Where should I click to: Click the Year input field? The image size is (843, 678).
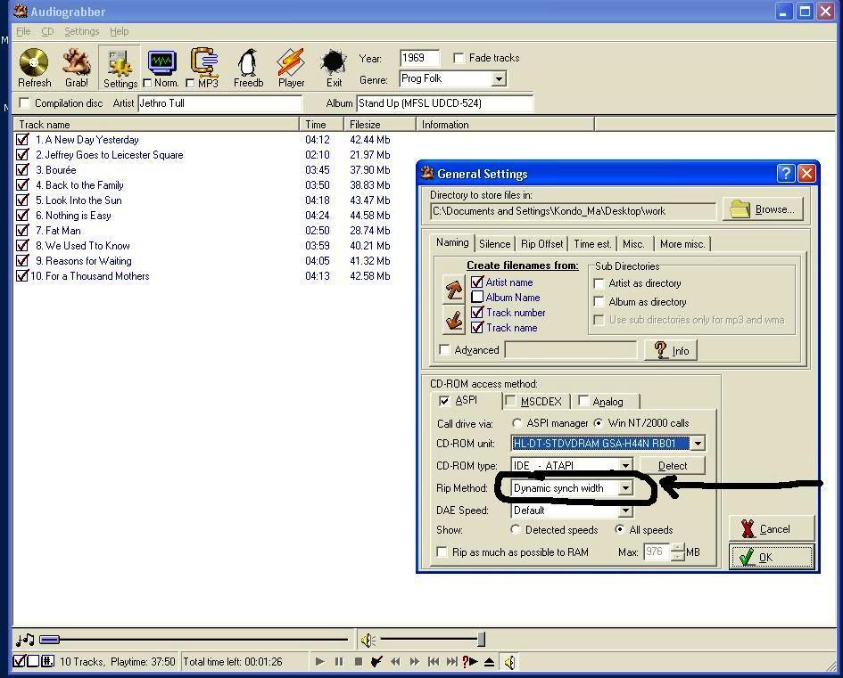(x=419, y=57)
